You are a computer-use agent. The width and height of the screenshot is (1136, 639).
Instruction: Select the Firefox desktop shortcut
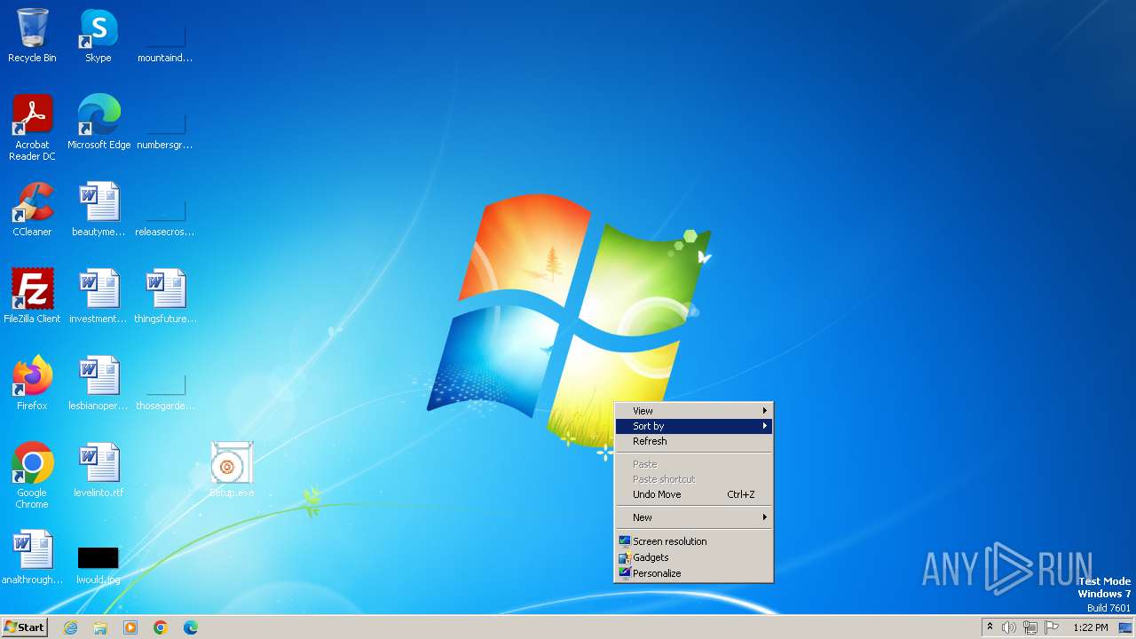tap(32, 383)
